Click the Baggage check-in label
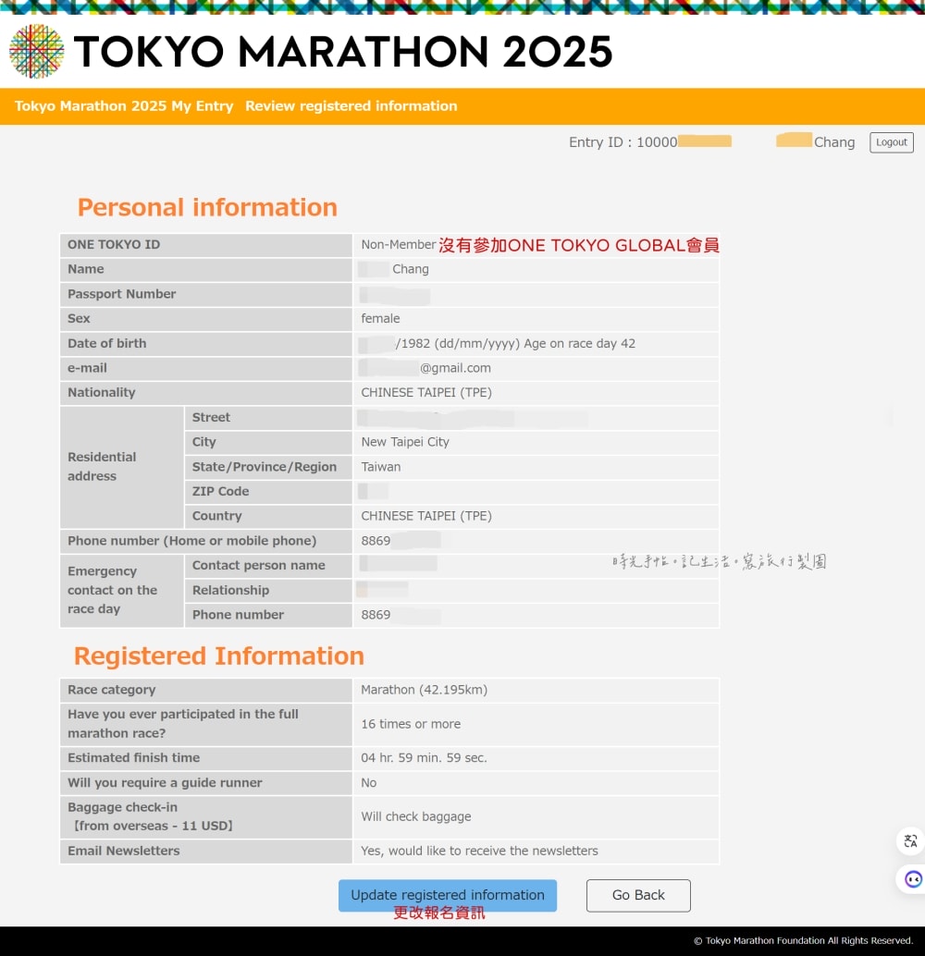 point(150,816)
